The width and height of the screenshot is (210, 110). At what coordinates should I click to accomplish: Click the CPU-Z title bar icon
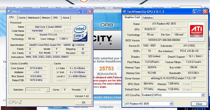point(9,12)
